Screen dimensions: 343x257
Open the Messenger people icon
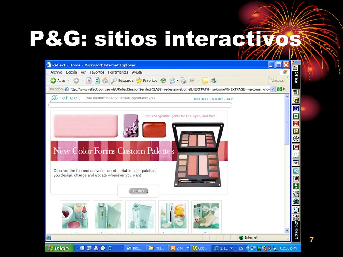213,81
